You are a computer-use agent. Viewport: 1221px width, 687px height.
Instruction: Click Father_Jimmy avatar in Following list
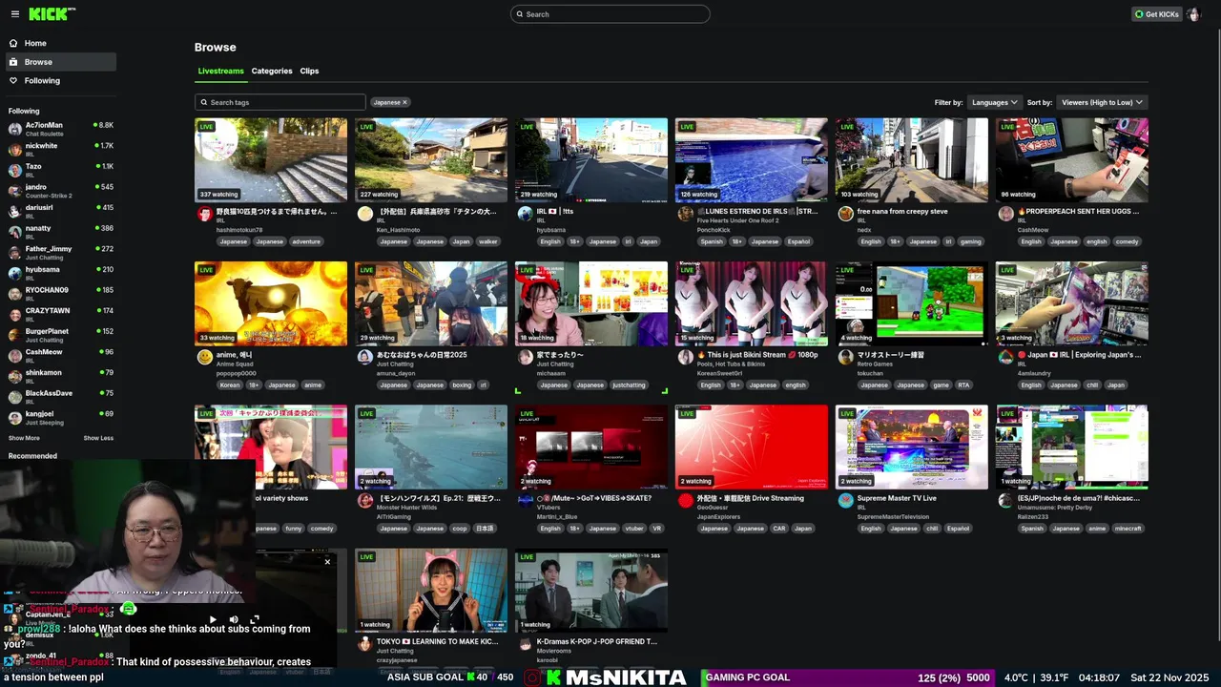15,253
